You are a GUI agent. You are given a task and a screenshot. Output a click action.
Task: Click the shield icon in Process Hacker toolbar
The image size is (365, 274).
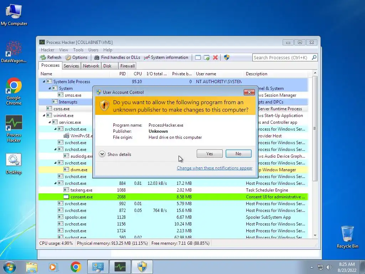tap(226, 57)
